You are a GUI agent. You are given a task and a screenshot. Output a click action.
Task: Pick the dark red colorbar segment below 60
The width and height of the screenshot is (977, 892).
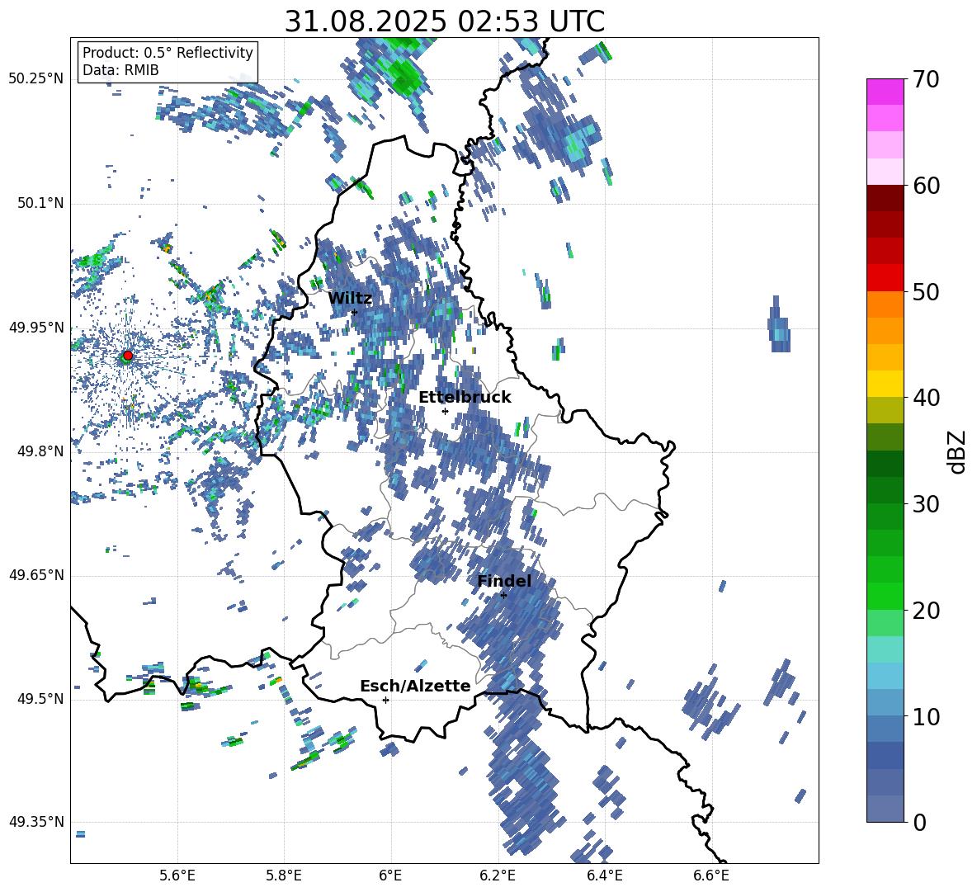885,198
